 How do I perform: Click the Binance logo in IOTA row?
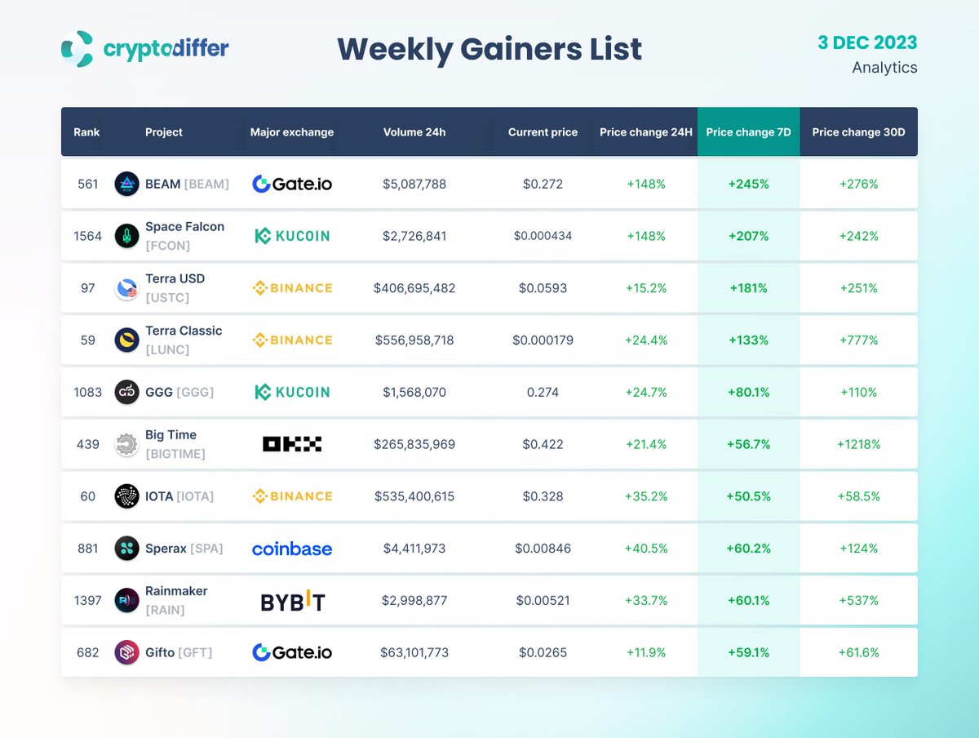(292, 496)
